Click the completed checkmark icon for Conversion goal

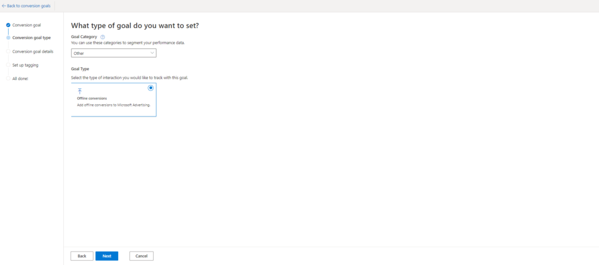coord(8,25)
